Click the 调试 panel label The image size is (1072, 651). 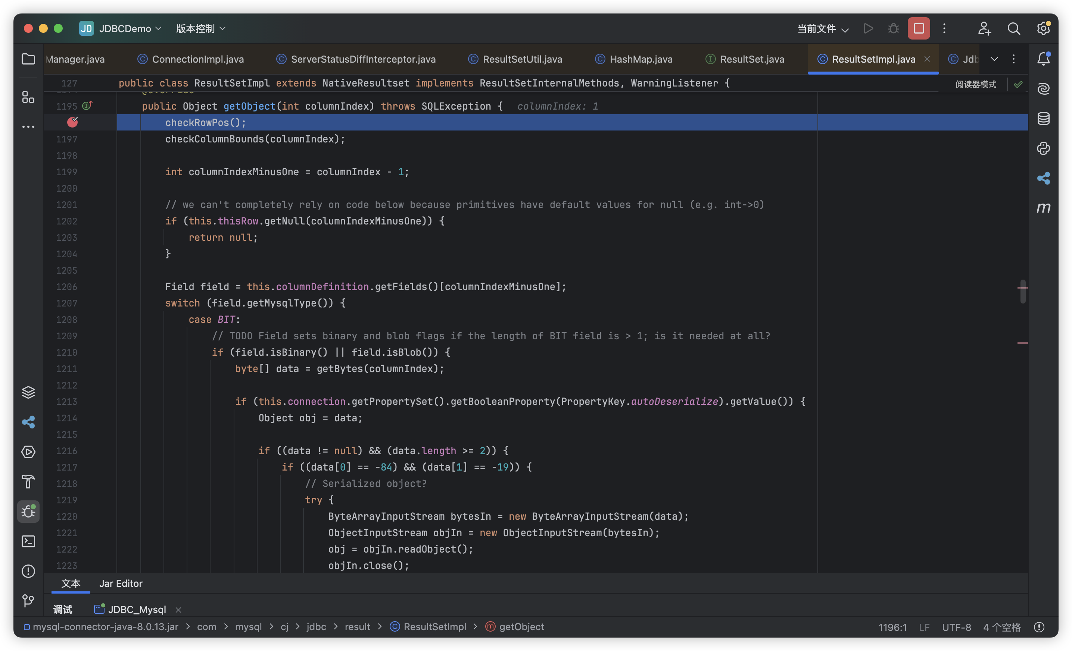pos(63,609)
